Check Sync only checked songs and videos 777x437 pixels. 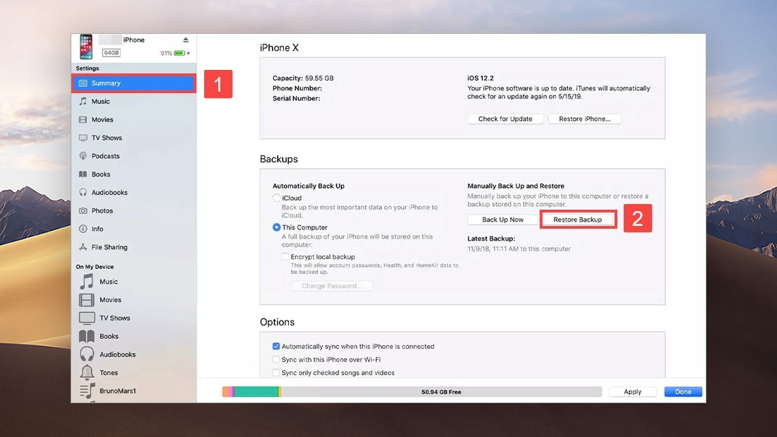[x=276, y=373]
